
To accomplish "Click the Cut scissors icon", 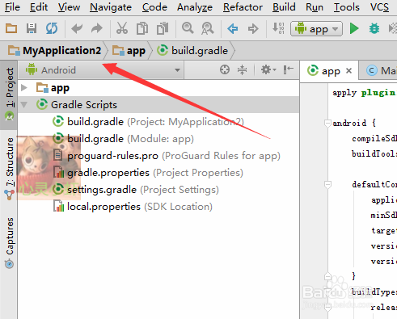I will coord(122,28).
